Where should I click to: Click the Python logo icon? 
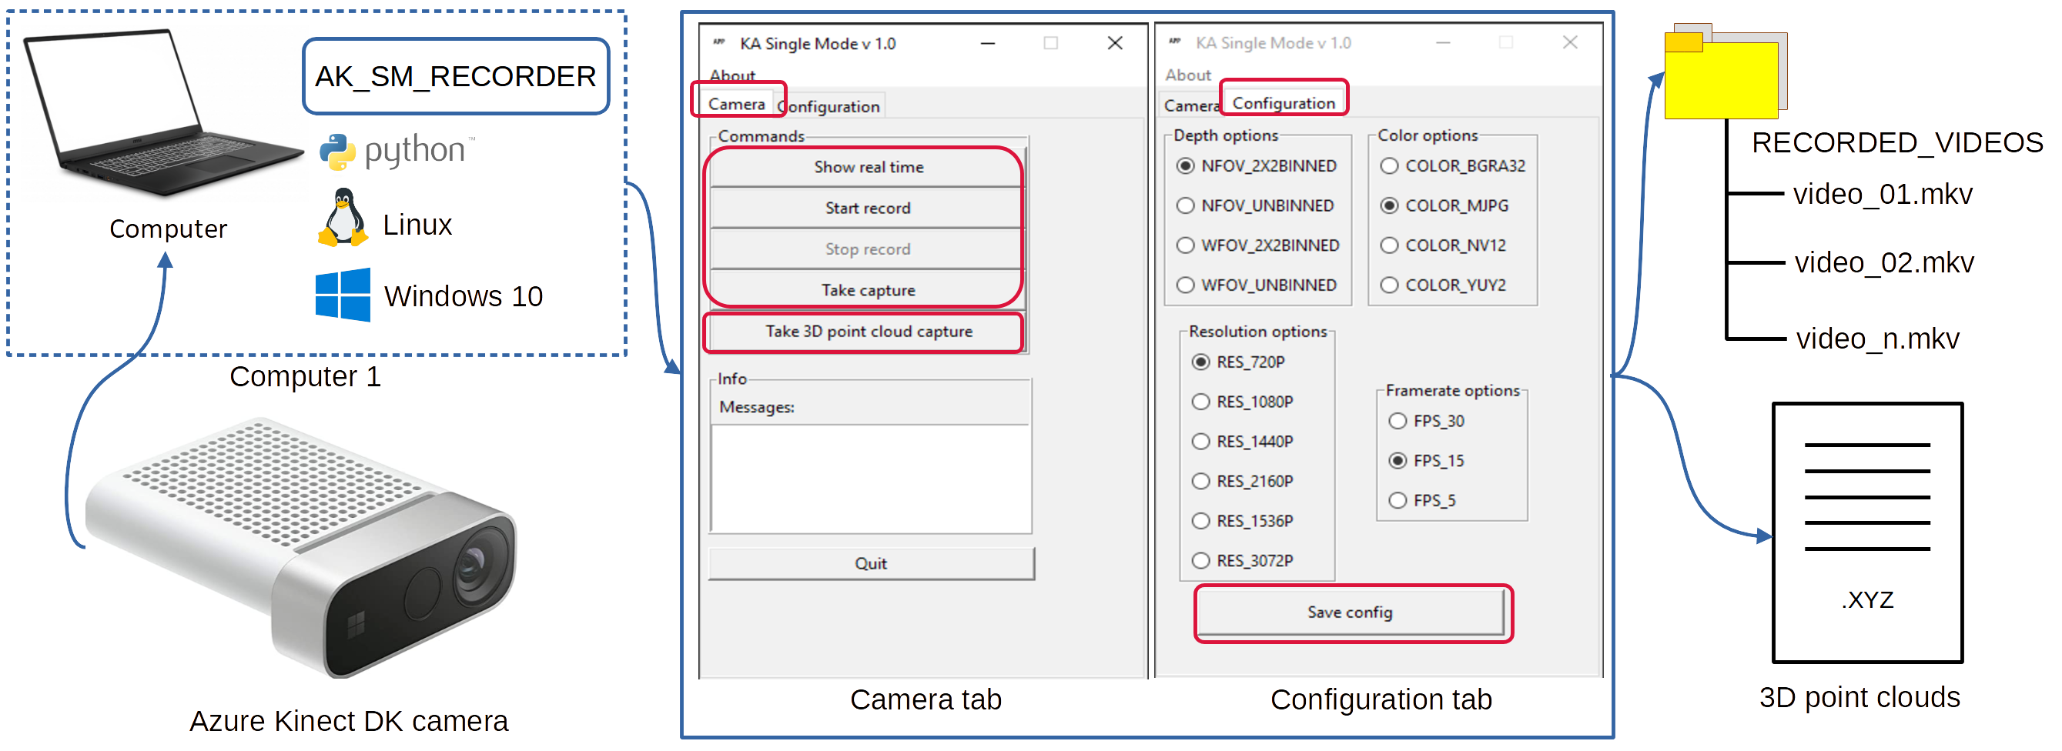click(x=337, y=151)
